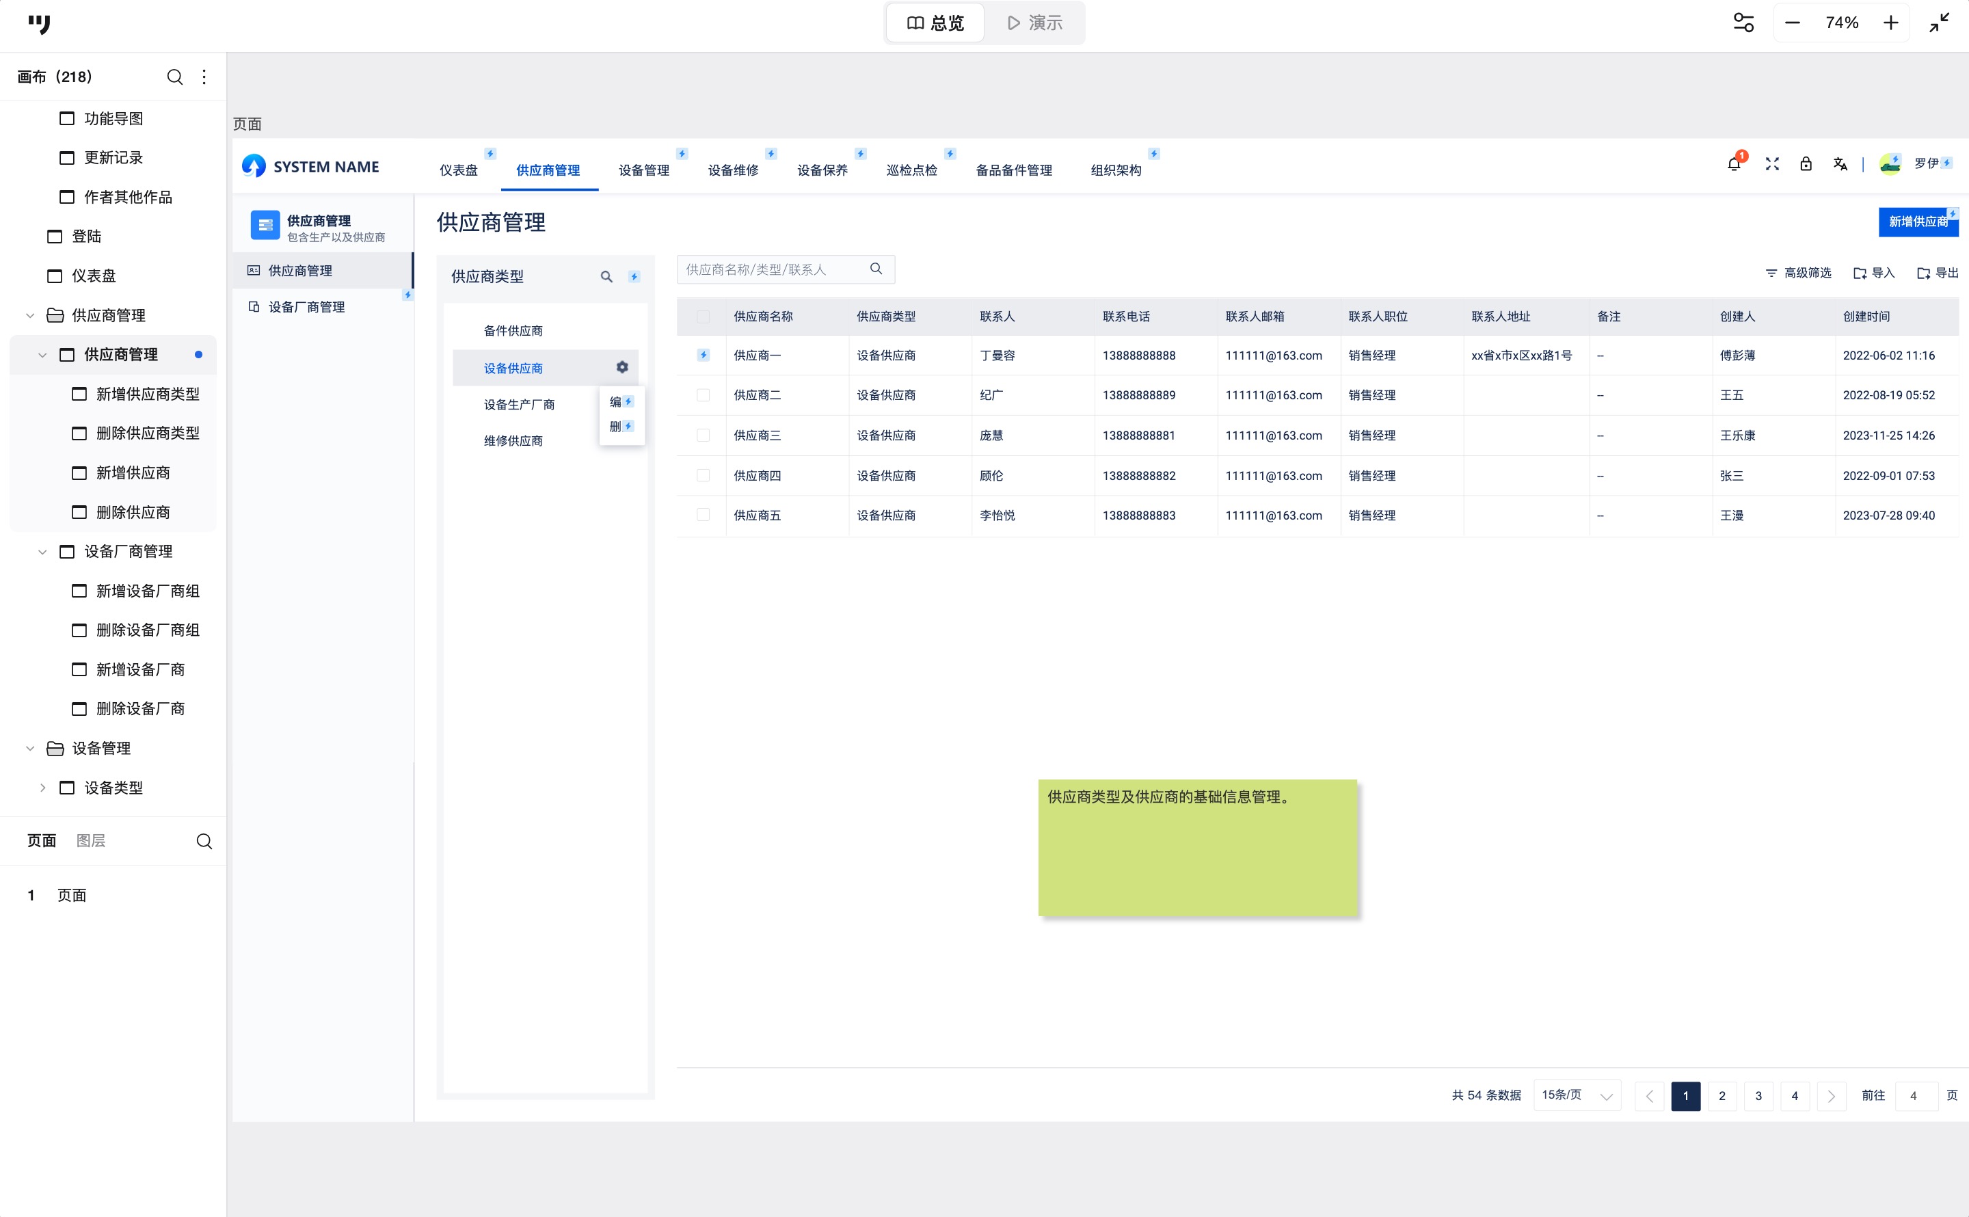Screen dimensions: 1969x1217
Task: Open the three-dot menu beside 画布
Action: click(204, 77)
